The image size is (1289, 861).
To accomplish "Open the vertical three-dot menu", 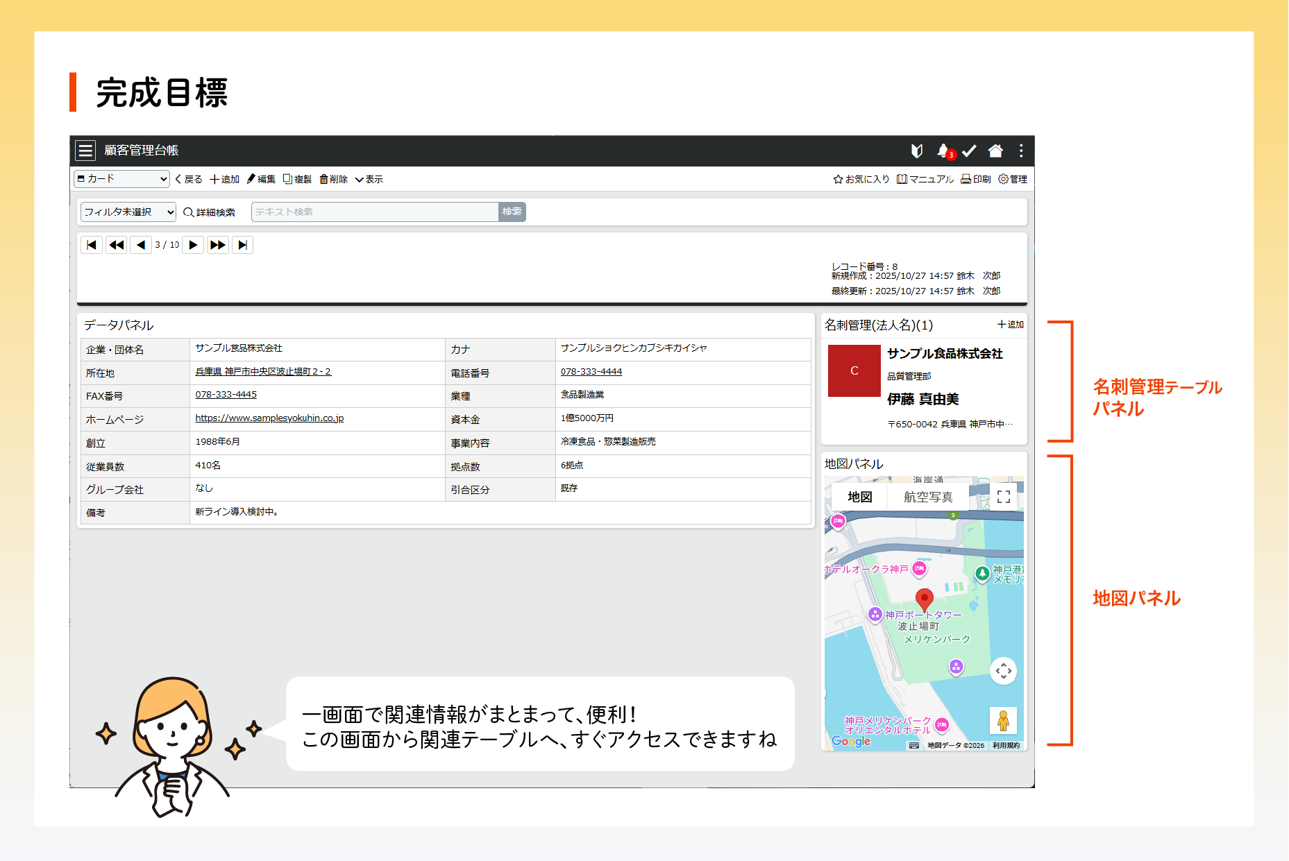I will tap(1020, 151).
